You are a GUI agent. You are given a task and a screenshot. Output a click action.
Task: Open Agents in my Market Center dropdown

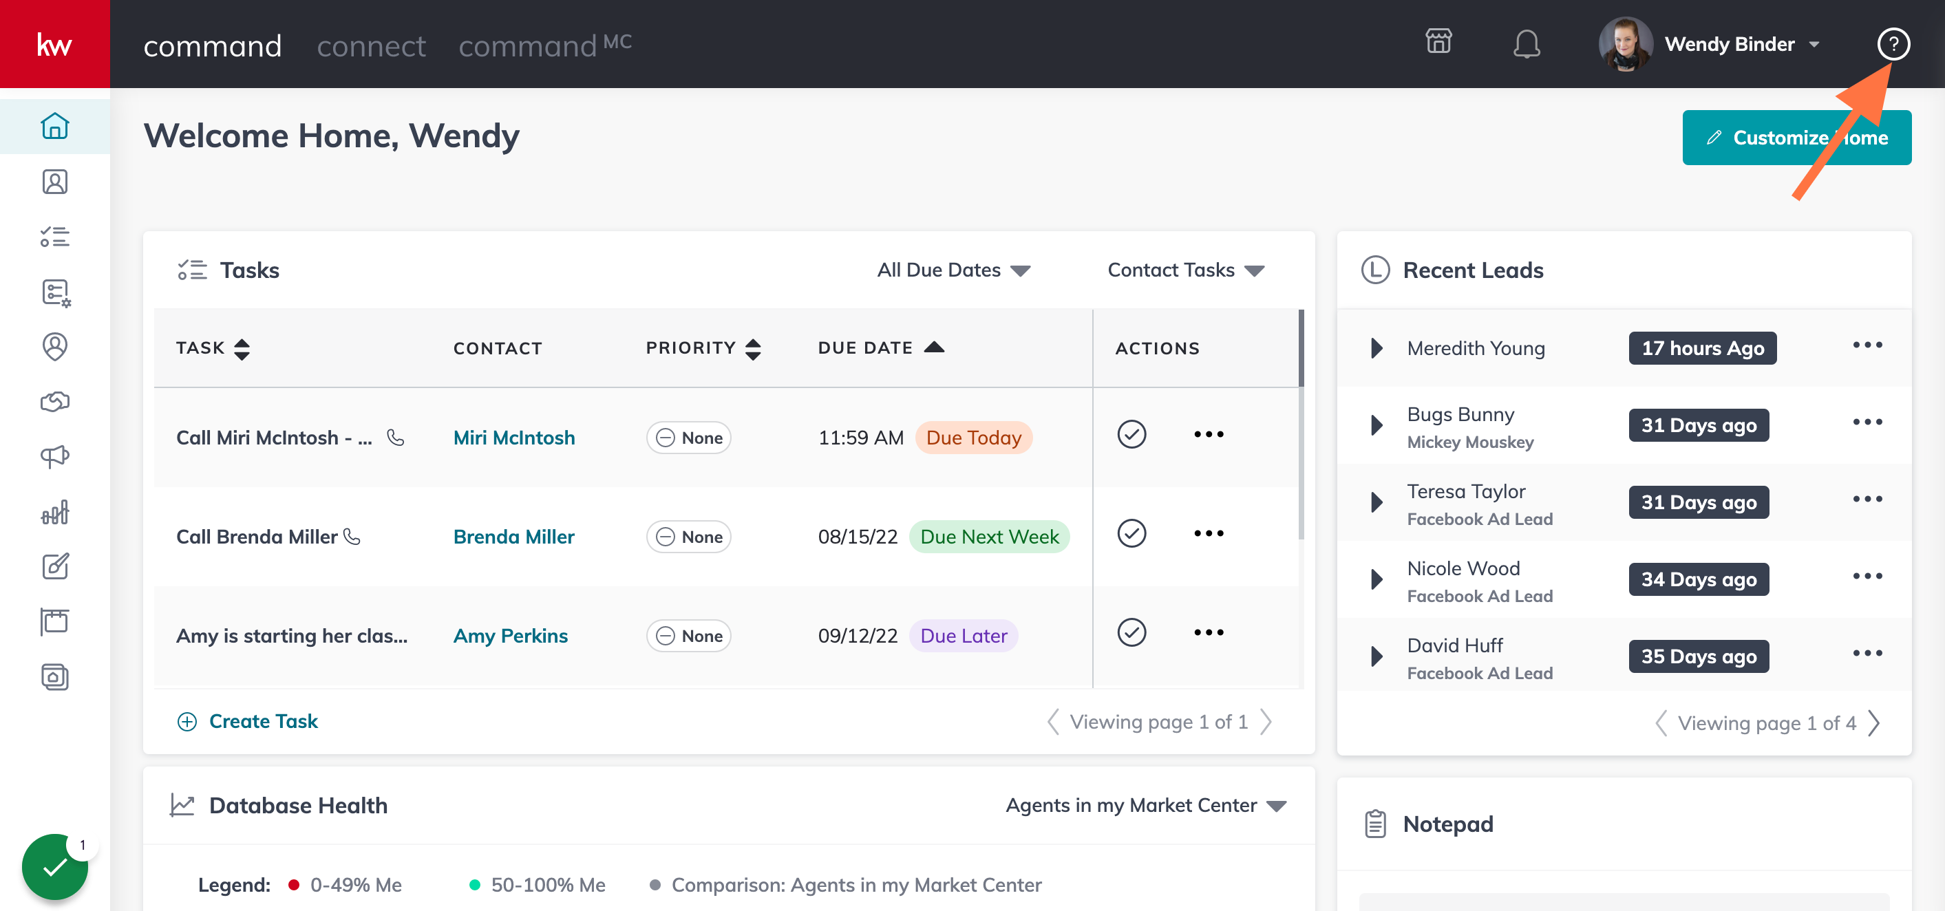[1145, 805]
